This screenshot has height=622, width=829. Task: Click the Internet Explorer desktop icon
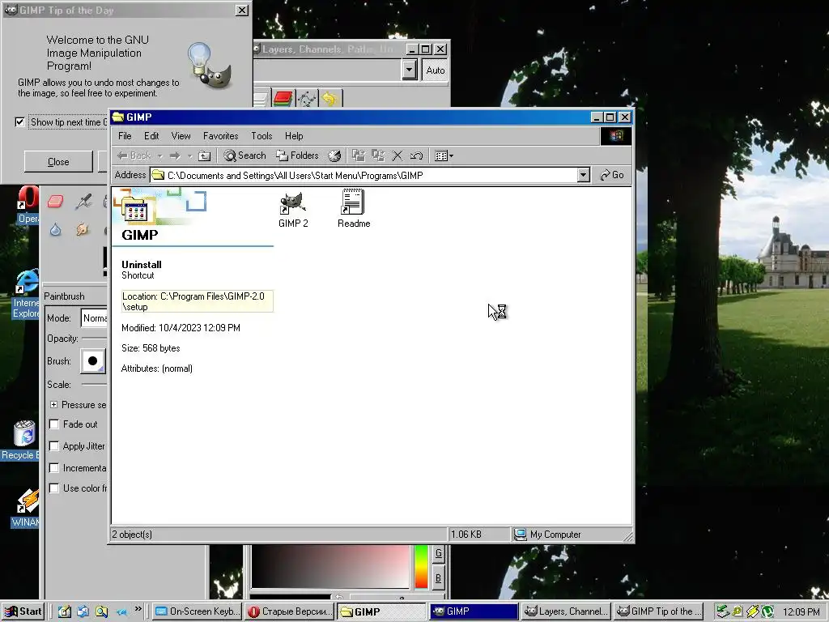coord(25,294)
